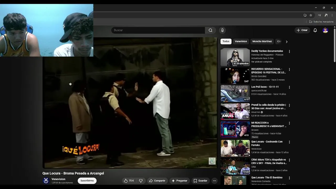Click the Preguntar button

(179, 181)
